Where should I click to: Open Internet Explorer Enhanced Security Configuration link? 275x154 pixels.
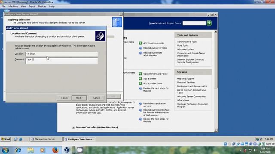(191, 61)
